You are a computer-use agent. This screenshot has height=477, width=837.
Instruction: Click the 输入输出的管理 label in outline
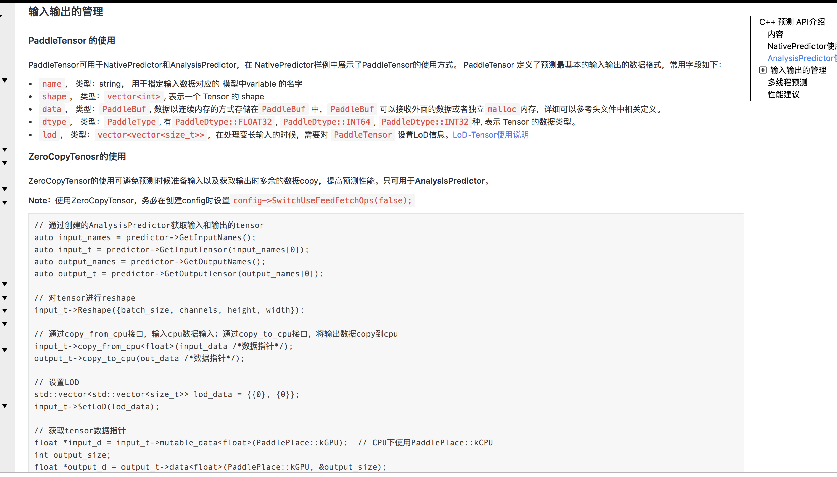click(798, 70)
